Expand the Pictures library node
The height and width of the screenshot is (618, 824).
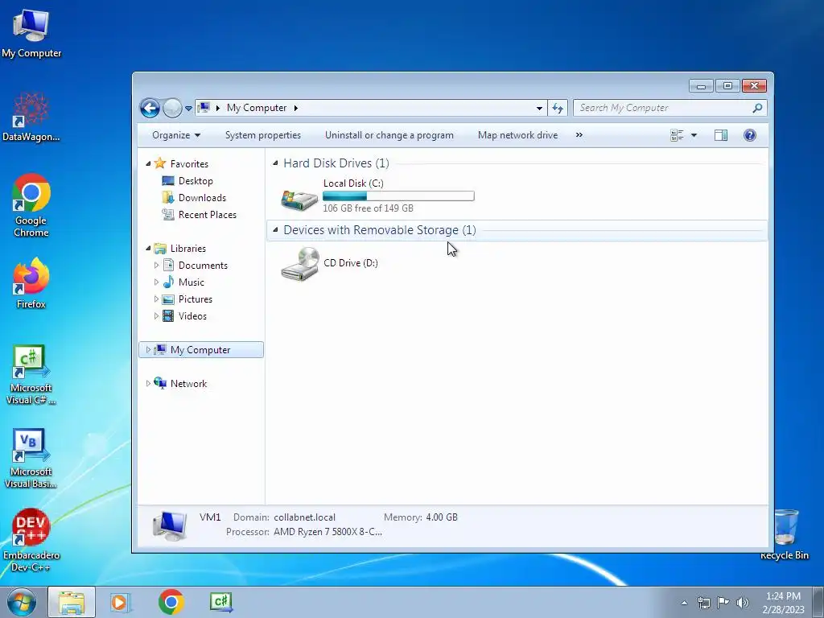pos(156,299)
